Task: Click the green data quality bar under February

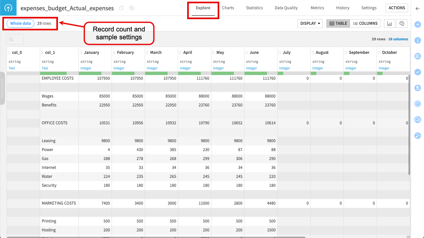Action: pyautogui.click(x=123, y=73)
